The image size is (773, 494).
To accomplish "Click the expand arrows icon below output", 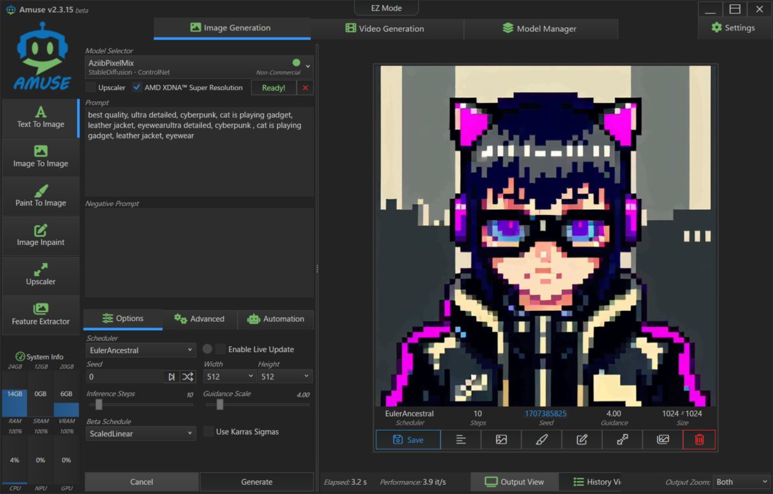I will click(622, 440).
